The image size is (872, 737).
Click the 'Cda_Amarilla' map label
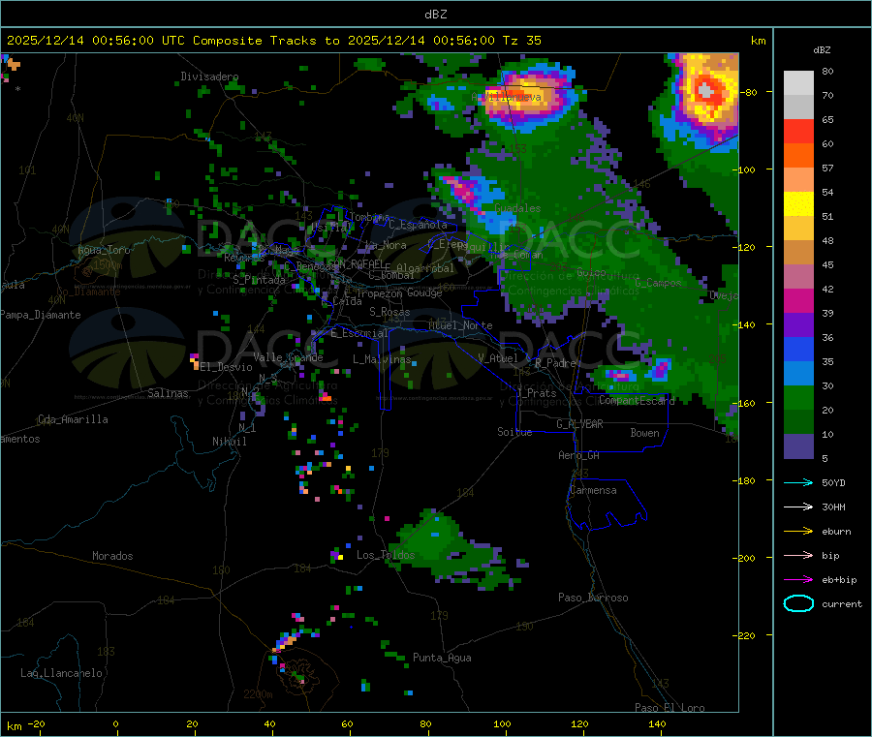click(73, 419)
